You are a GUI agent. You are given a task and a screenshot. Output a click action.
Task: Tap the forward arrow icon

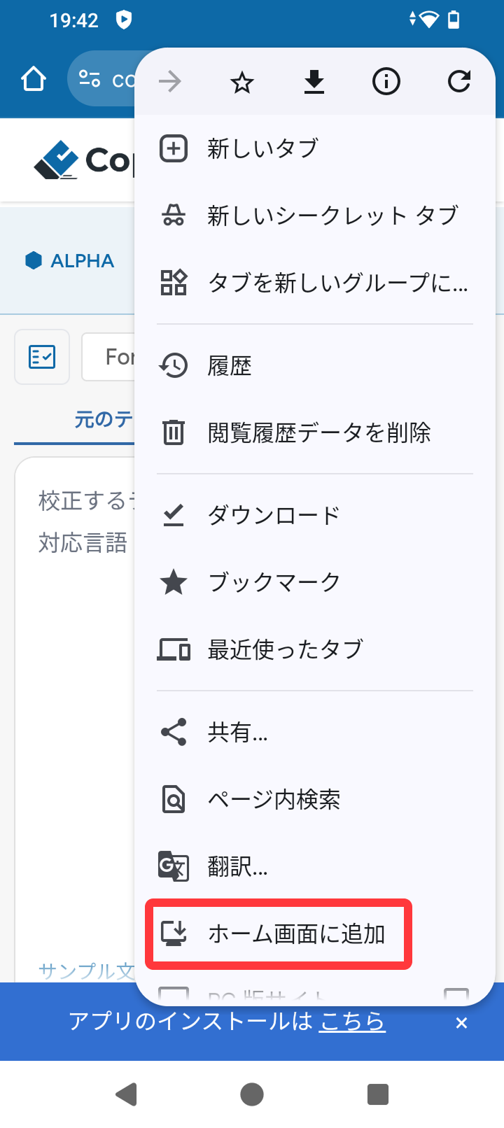[170, 83]
